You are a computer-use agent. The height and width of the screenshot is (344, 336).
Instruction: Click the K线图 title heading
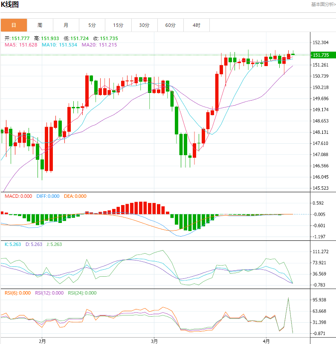[10, 5]
